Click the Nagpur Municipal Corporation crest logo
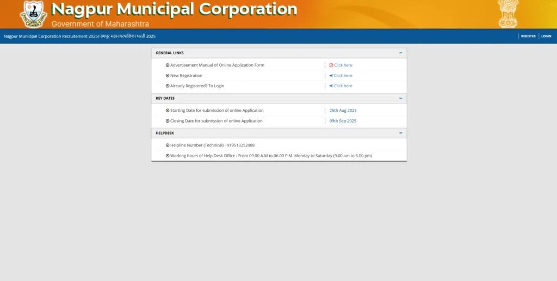 click(x=34, y=14)
